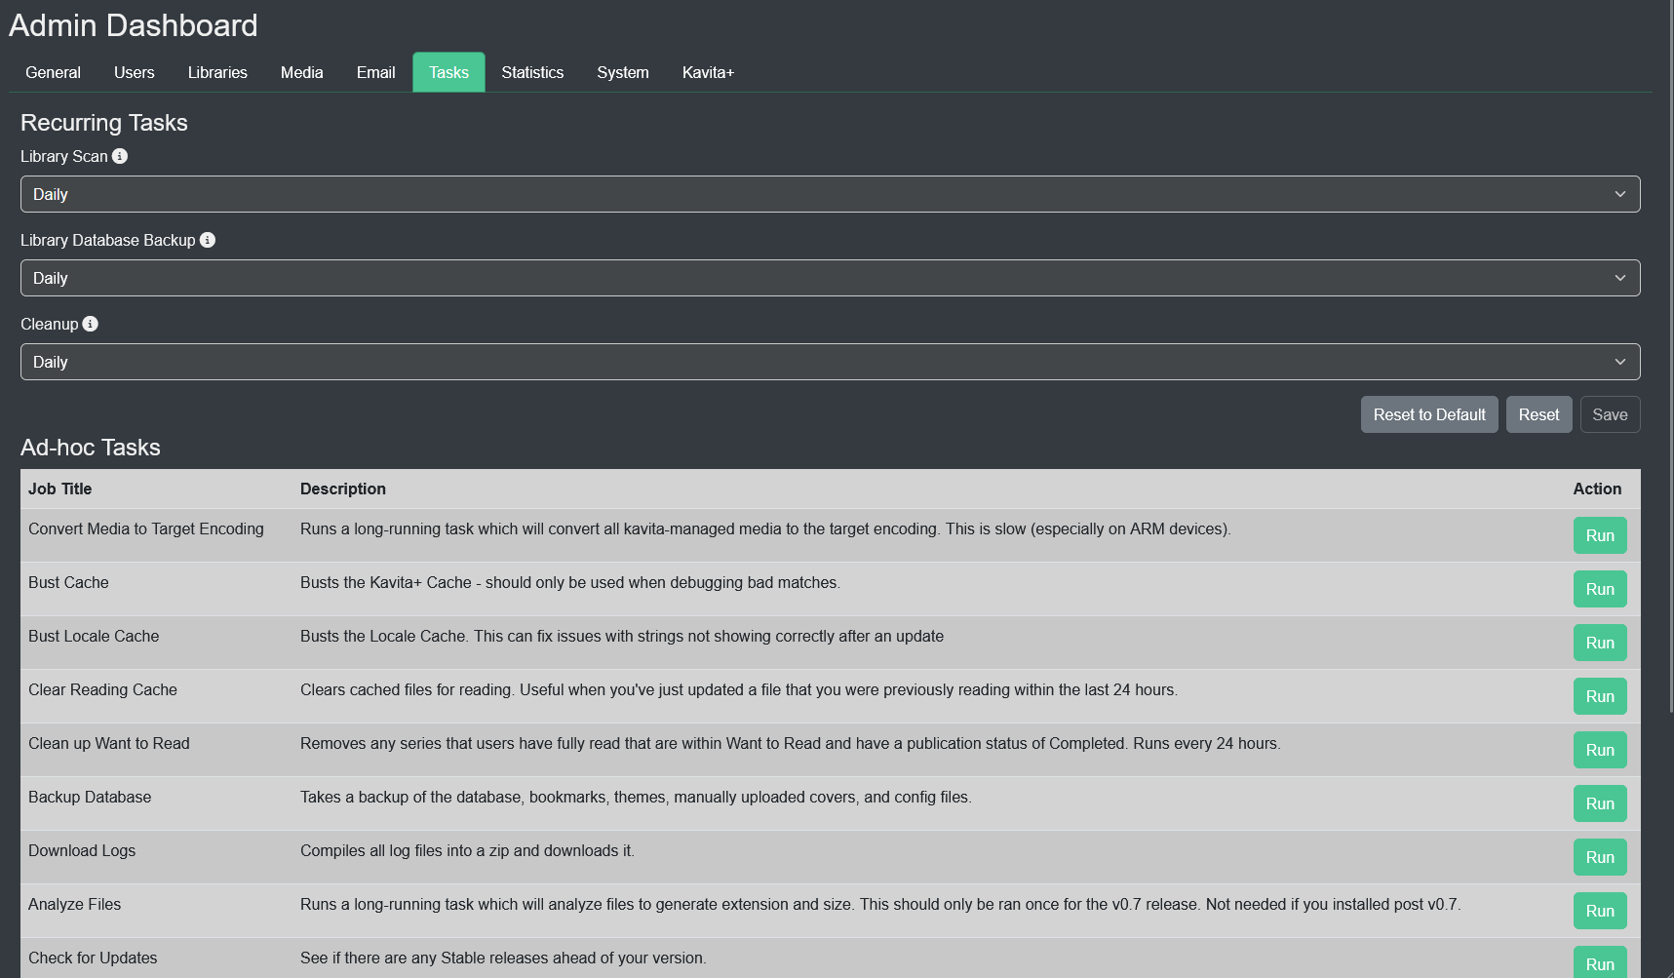Image resolution: width=1674 pixels, height=978 pixels.
Task: Click the Reset button
Action: [1538, 414]
